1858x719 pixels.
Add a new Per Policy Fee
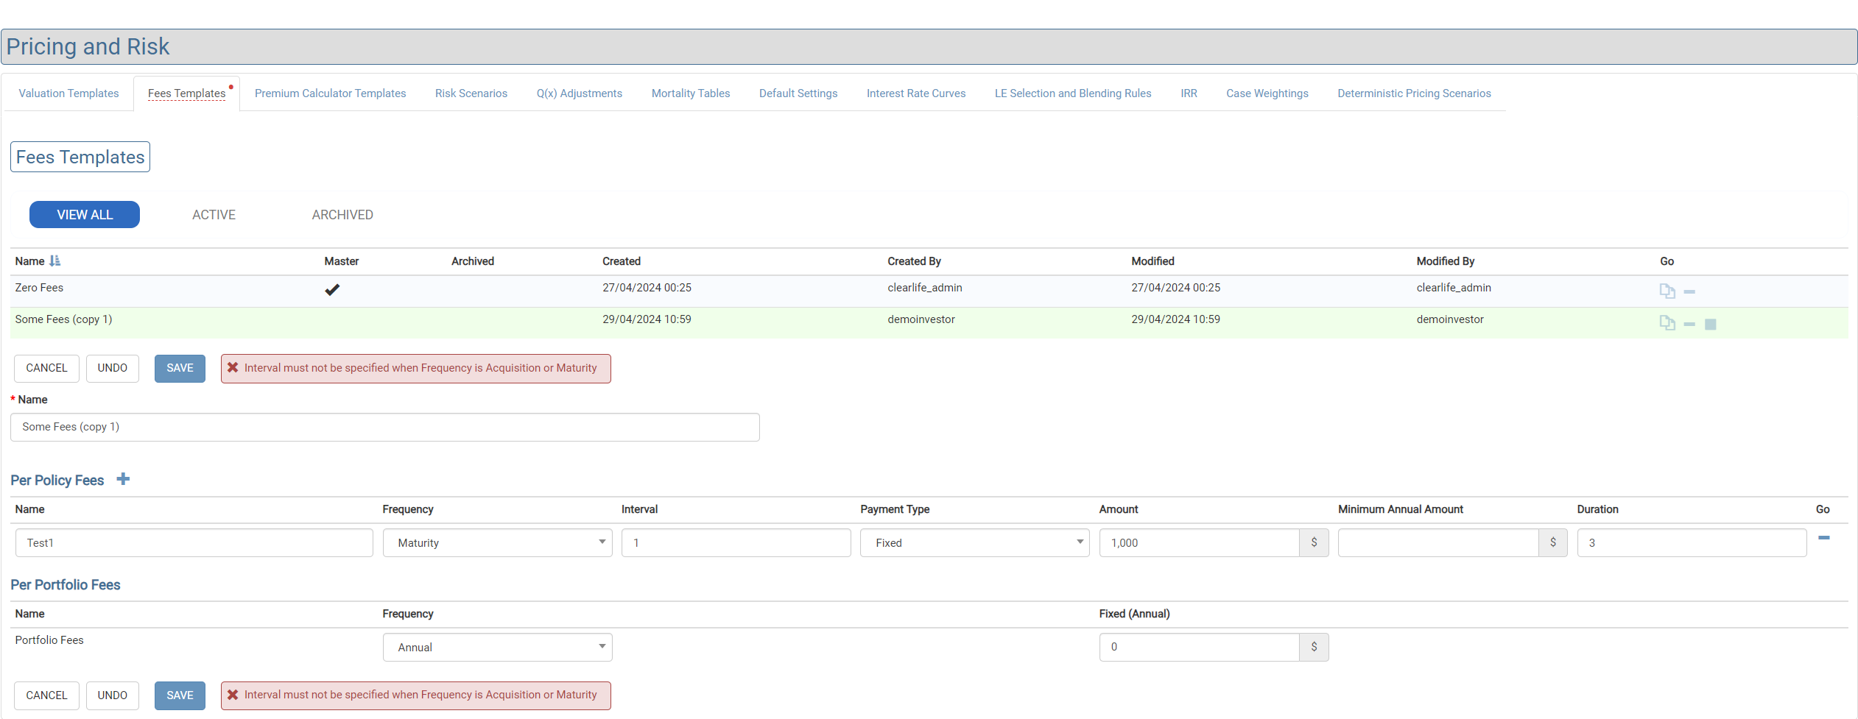[123, 479]
